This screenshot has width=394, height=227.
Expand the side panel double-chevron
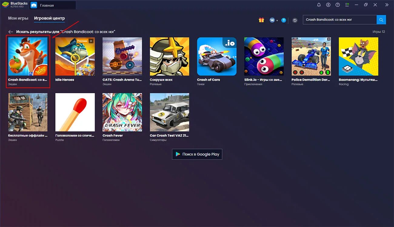387,5
